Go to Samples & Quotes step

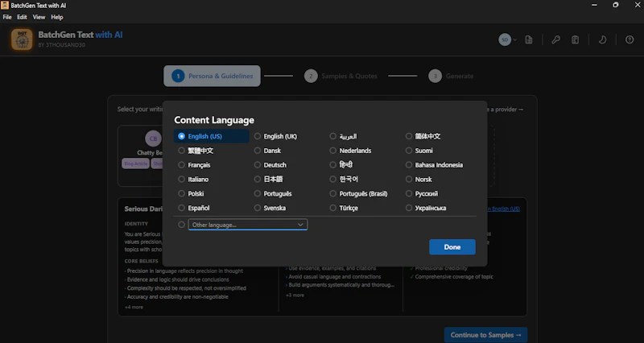341,76
